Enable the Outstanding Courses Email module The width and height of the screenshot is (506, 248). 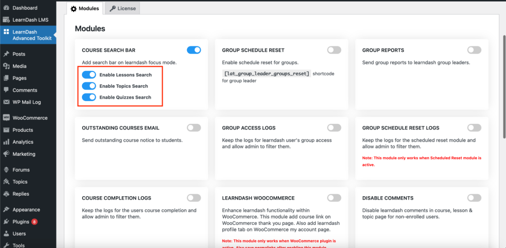(x=194, y=128)
